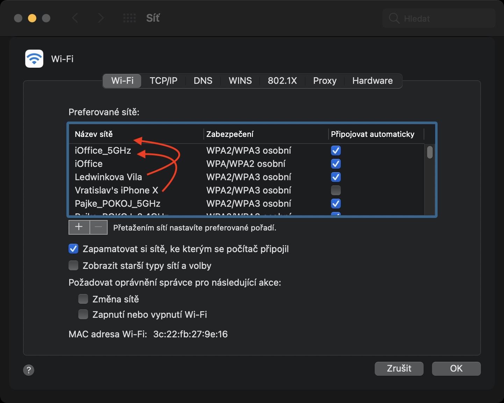Click the back navigation arrow

75,18
